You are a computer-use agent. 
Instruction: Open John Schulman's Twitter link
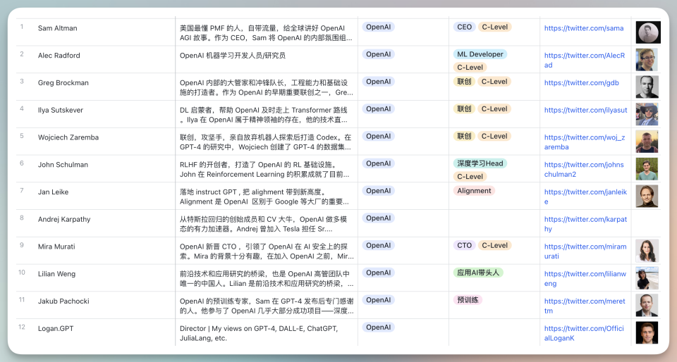584,169
